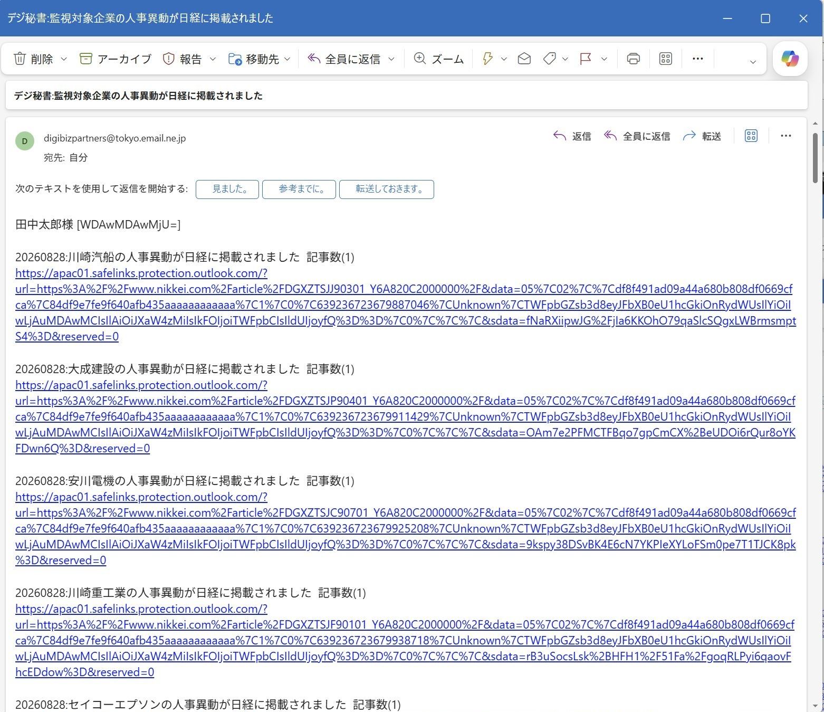Click the sender avatar D
Screen dimensions: 824x712
point(25,141)
